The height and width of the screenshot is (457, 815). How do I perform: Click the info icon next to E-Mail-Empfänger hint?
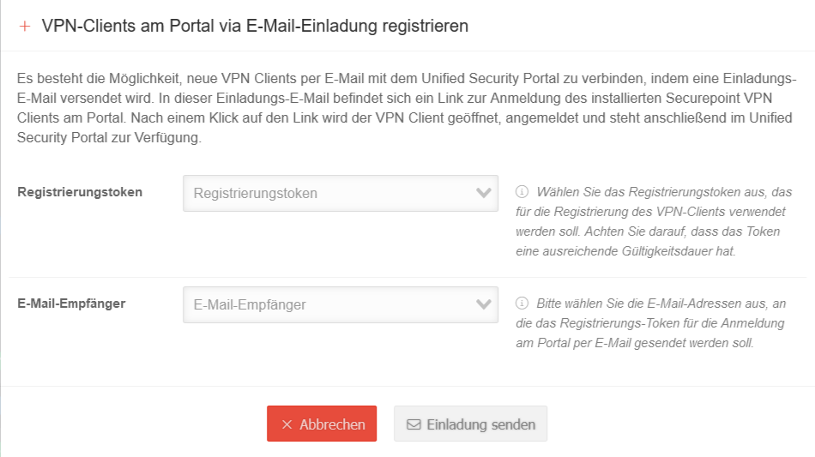click(521, 304)
